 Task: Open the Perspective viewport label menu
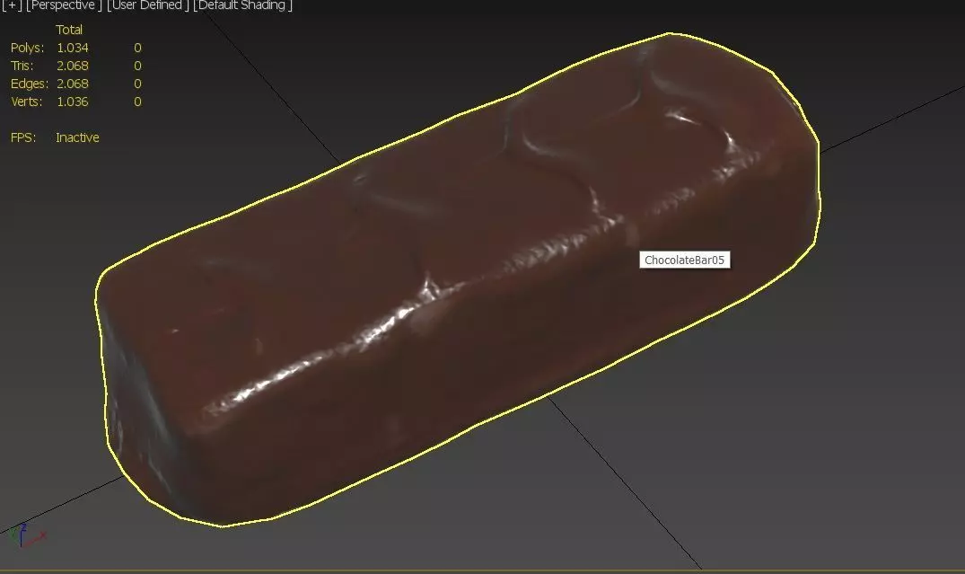click(x=64, y=4)
